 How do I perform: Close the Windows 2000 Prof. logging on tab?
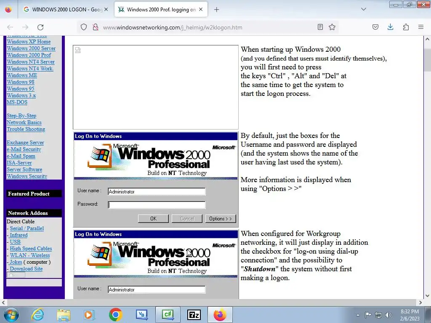(x=201, y=9)
